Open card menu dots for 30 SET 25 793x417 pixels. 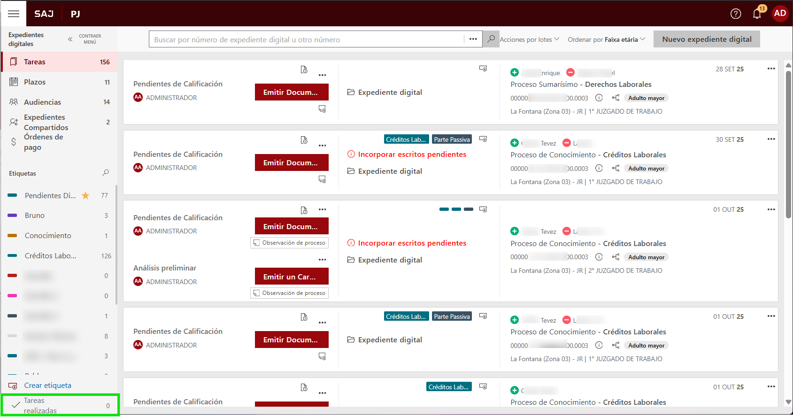tap(771, 139)
